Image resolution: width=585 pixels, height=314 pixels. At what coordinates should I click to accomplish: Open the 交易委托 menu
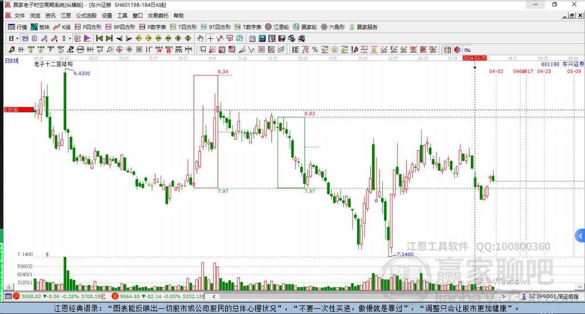point(158,15)
